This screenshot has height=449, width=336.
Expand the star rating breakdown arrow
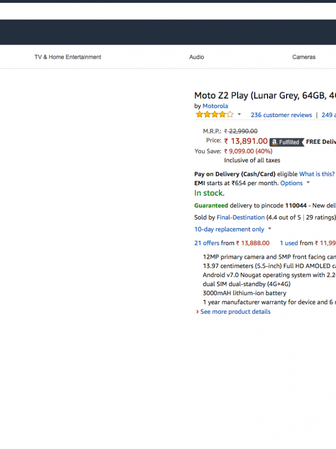[239, 115]
